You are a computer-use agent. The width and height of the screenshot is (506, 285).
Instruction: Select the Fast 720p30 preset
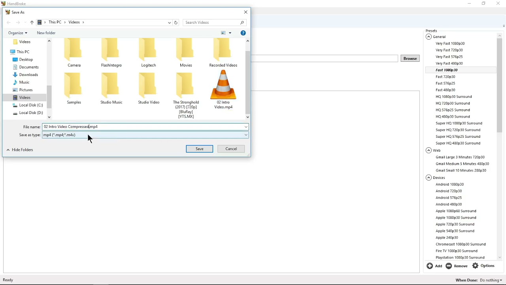click(446, 77)
